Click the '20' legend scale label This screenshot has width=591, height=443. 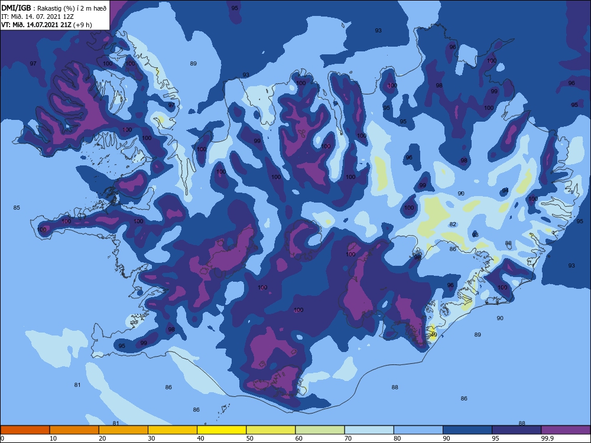[102, 438]
